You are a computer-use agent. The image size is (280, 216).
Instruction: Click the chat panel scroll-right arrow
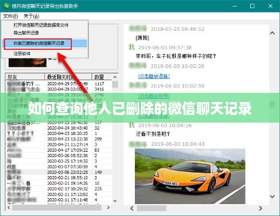261,208
